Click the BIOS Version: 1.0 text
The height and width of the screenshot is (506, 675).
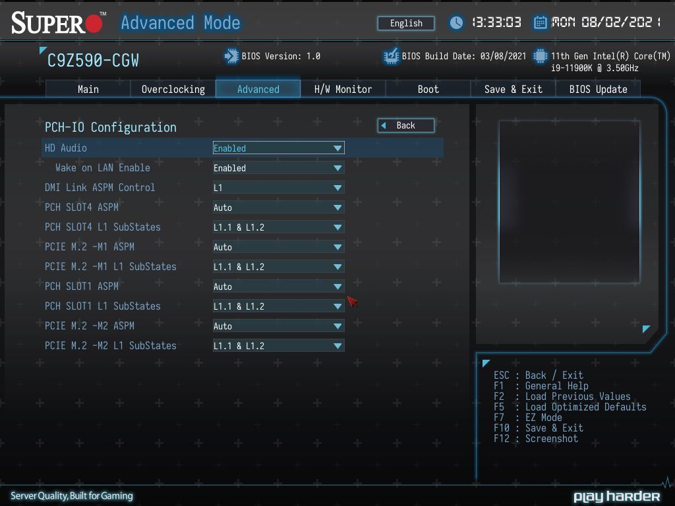click(x=281, y=57)
